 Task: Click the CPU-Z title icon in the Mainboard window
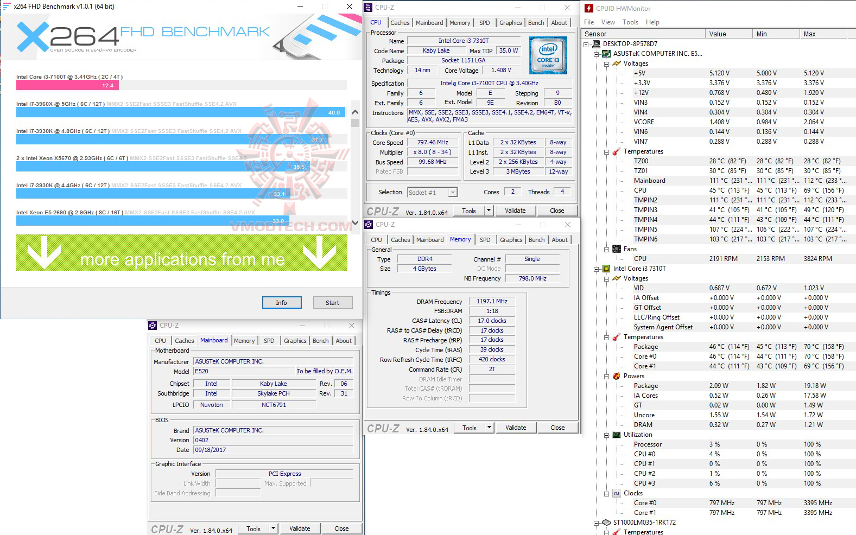pyautogui.click(x=153, y=326)
